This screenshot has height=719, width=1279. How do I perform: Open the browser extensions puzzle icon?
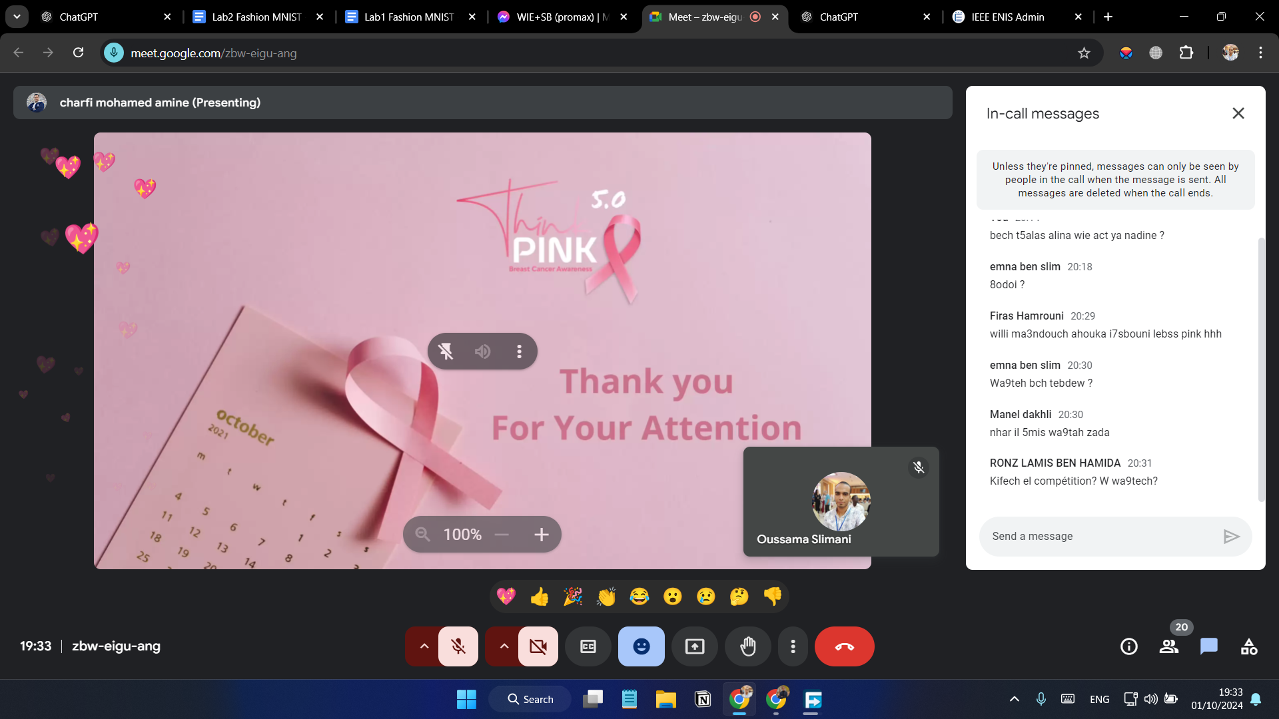[1186, 53]
